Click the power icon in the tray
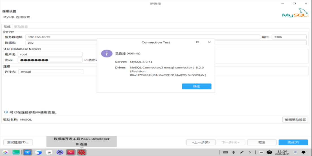Image resolution: width=312 pixels, height=156 pixels. [x=269, y=152]
